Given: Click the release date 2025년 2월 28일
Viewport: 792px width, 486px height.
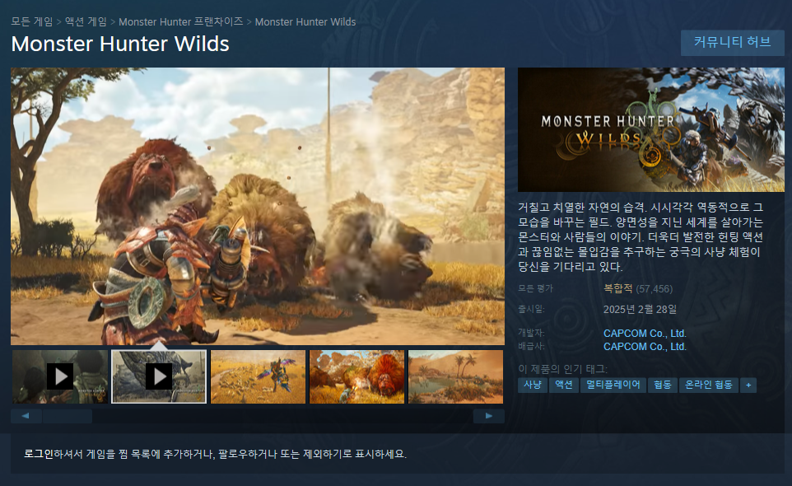Looking at the screenshot, I should coord(640,309).
